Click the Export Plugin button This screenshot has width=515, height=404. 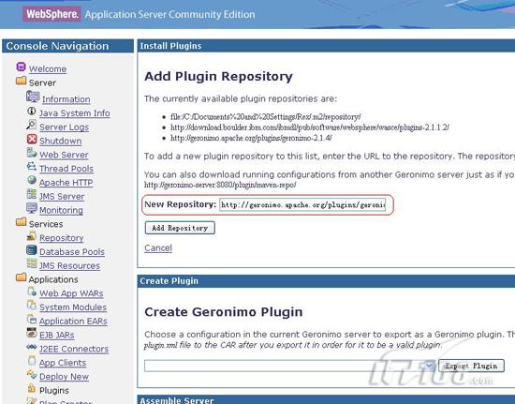click(x=471, y=366)
